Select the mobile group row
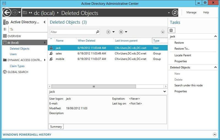This screenshot has width=220, height=140. tap(108, 59)
